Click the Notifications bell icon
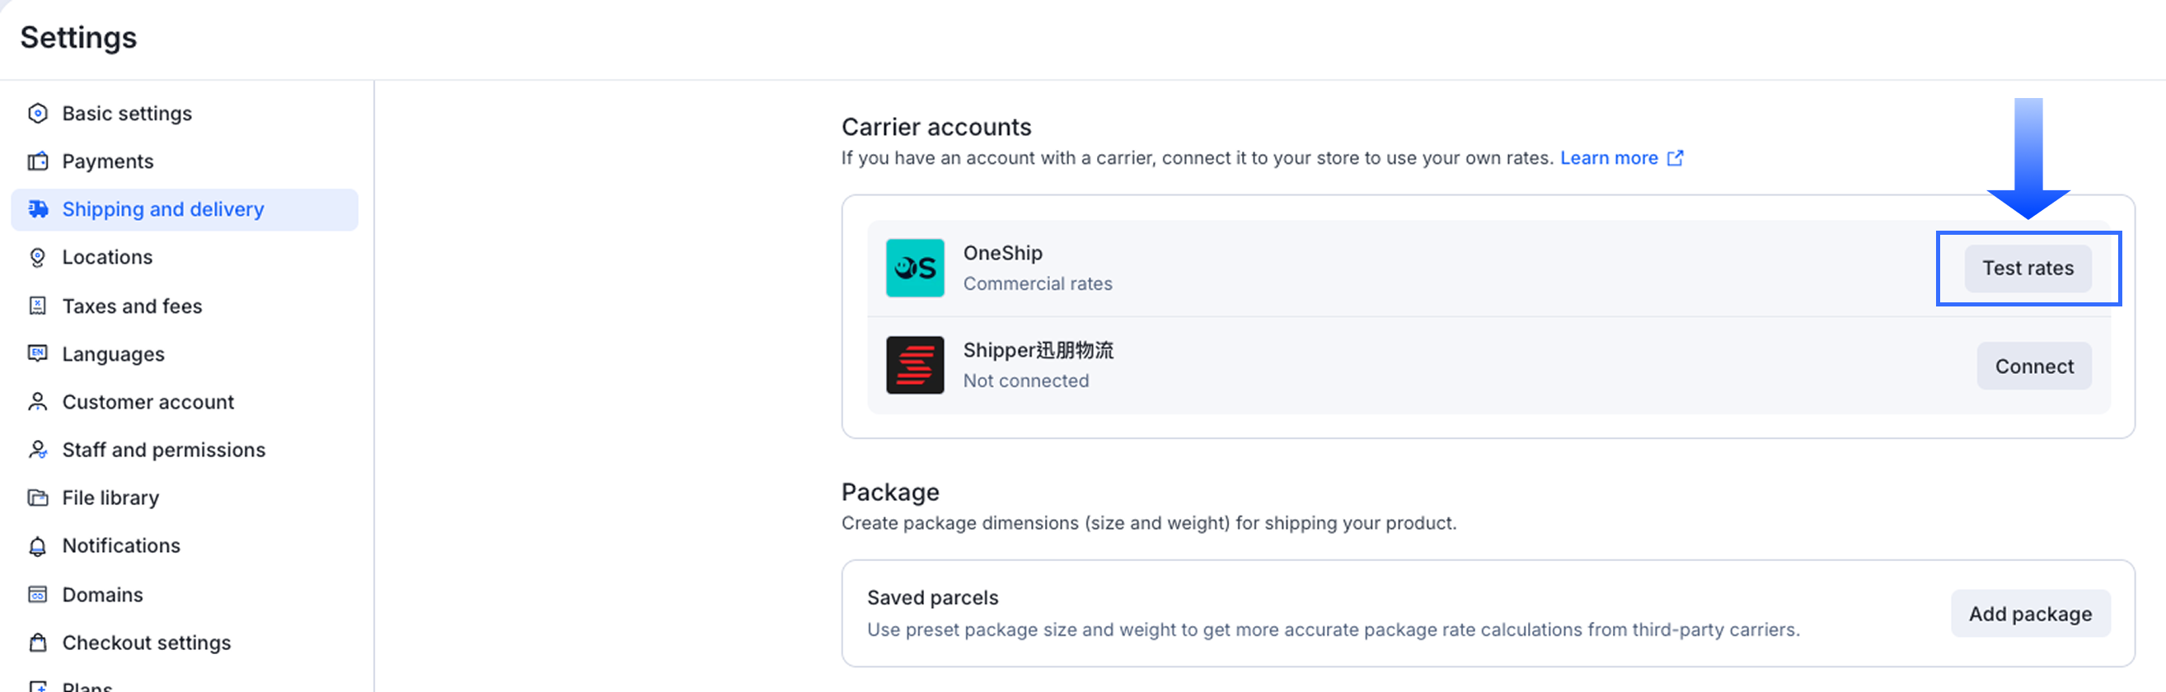The image size is (2166, 692). [x=38, y=546]
